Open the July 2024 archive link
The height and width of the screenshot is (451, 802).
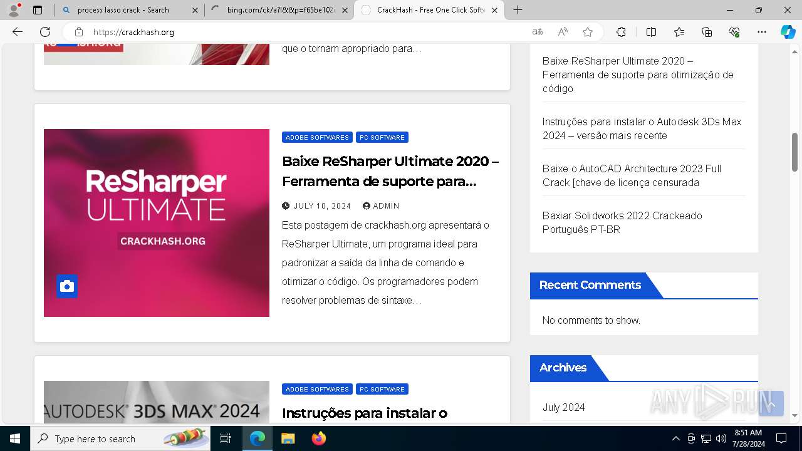tap(564, 407)
